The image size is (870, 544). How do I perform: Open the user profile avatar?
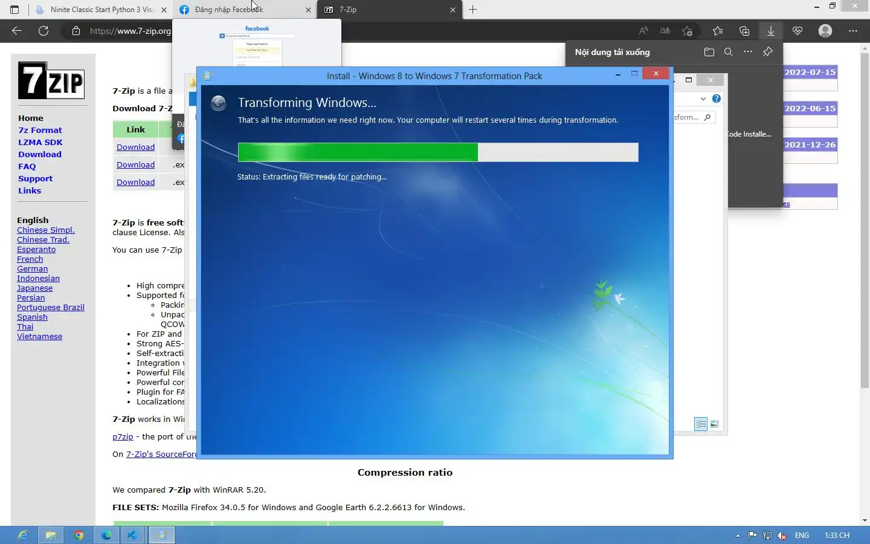[x=825, y=31]
